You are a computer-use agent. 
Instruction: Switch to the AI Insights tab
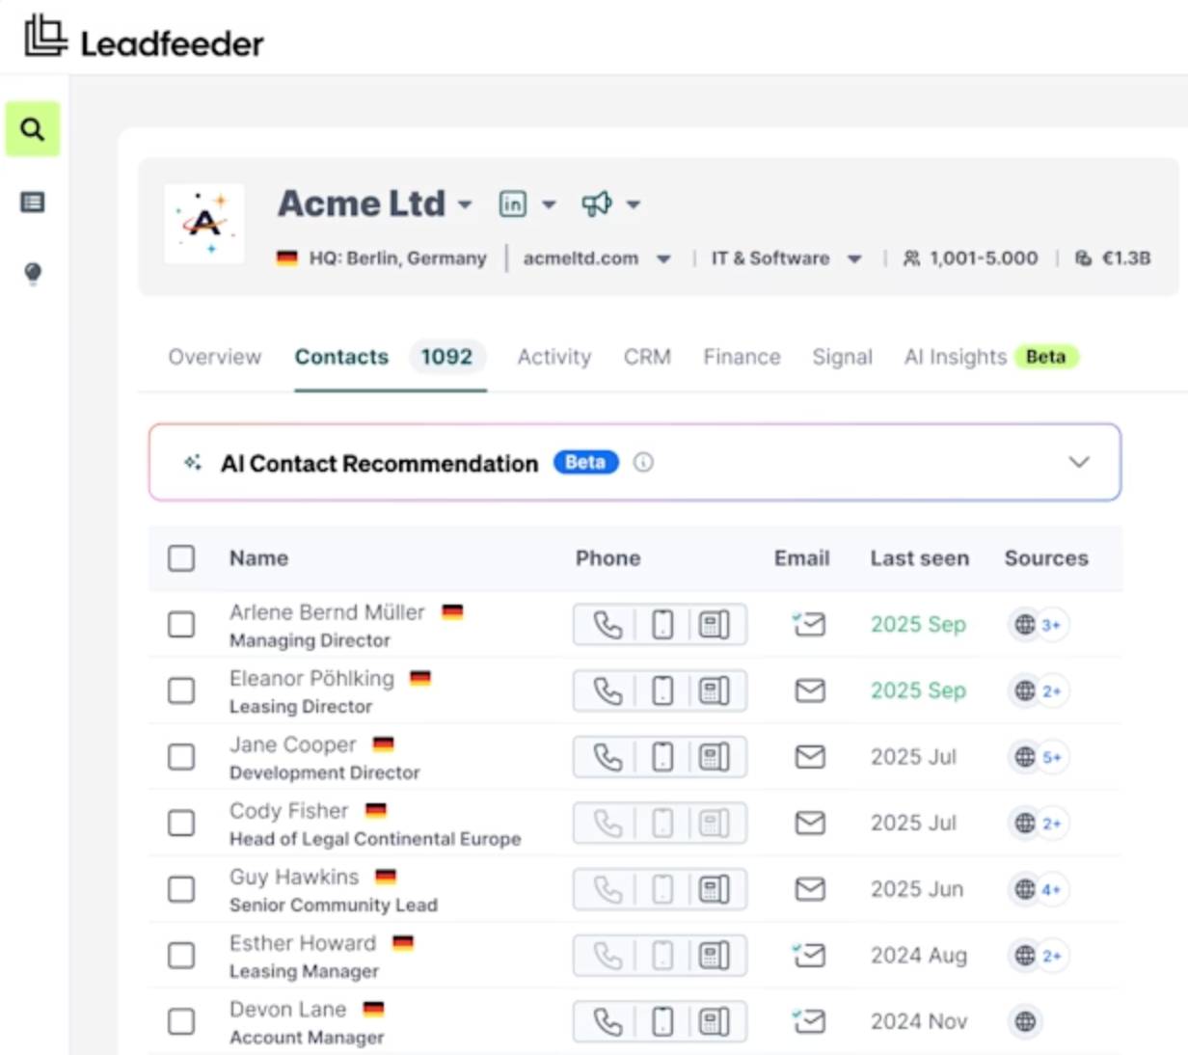(955, 357)
